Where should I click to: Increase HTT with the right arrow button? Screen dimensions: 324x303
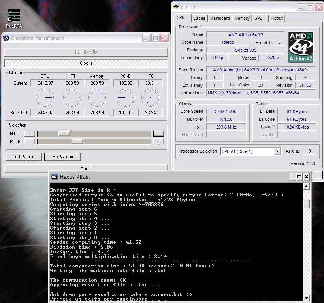point(158,134)
